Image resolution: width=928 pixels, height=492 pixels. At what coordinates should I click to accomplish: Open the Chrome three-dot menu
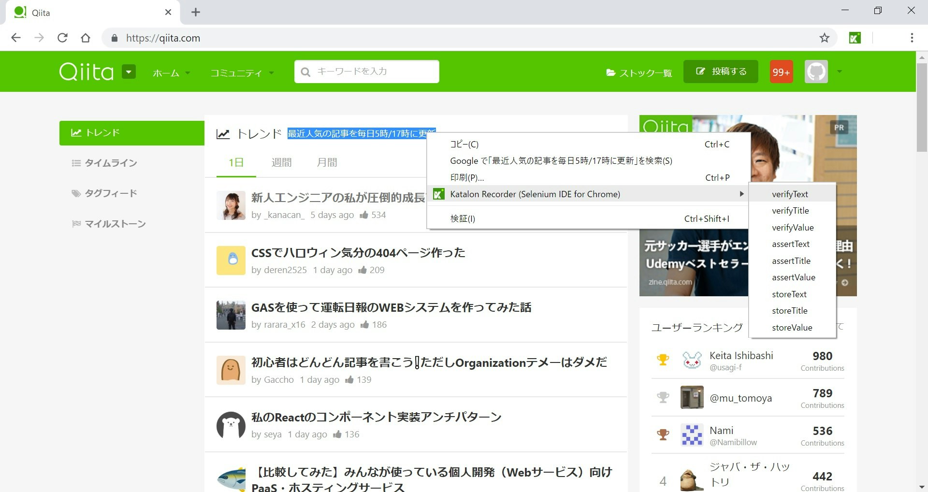912,38
